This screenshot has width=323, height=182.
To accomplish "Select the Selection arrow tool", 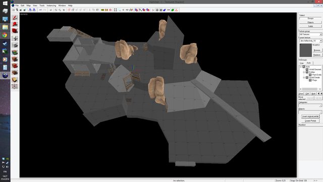I will tap(15, 18).
